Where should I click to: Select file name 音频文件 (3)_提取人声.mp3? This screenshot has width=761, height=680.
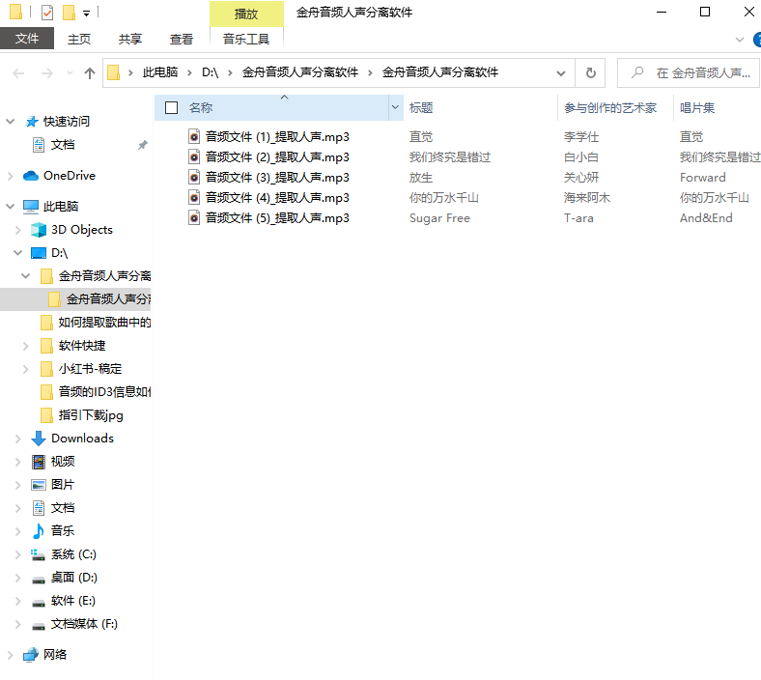point(277,178)
